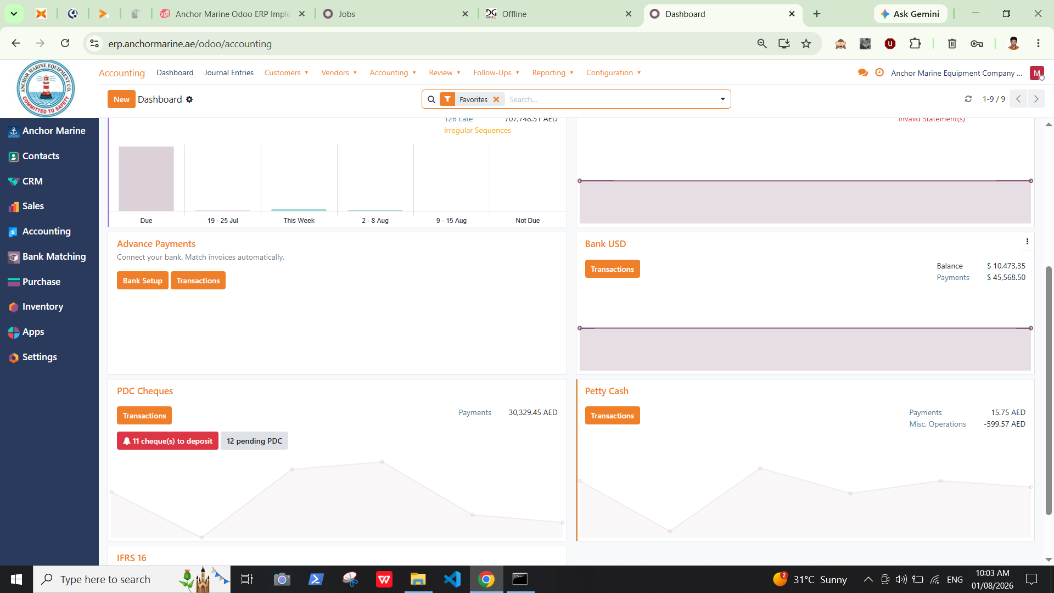Click the browser address bar URL
This screenshot has height=593, width=1054.
pos(190,43)
